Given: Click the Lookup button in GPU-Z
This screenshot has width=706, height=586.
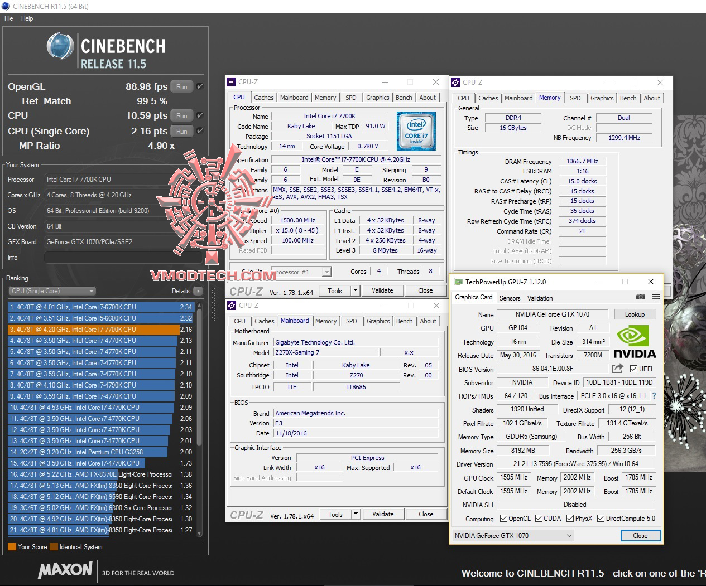Looking at the screenshot, I should click(635, 314).
